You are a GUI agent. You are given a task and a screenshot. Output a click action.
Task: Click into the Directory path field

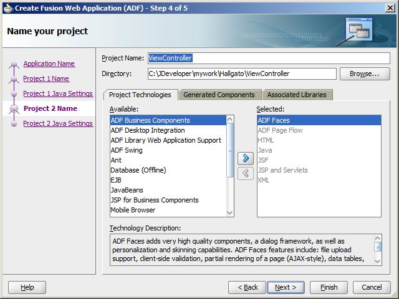pos(242,74)
